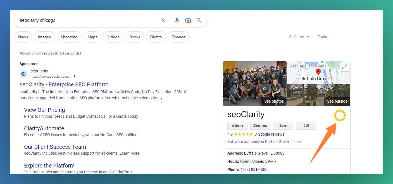Screen dimensions: 393x184
Task: Open the ClarityAutomate sitelink
Action: pyautogui.click(x=44, y=128)
